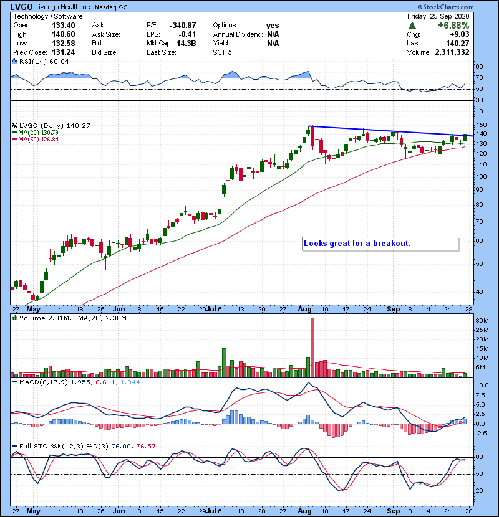499x517 pixels.
Task: Click the Volume value 2,311,332
Action: (452, 52)
